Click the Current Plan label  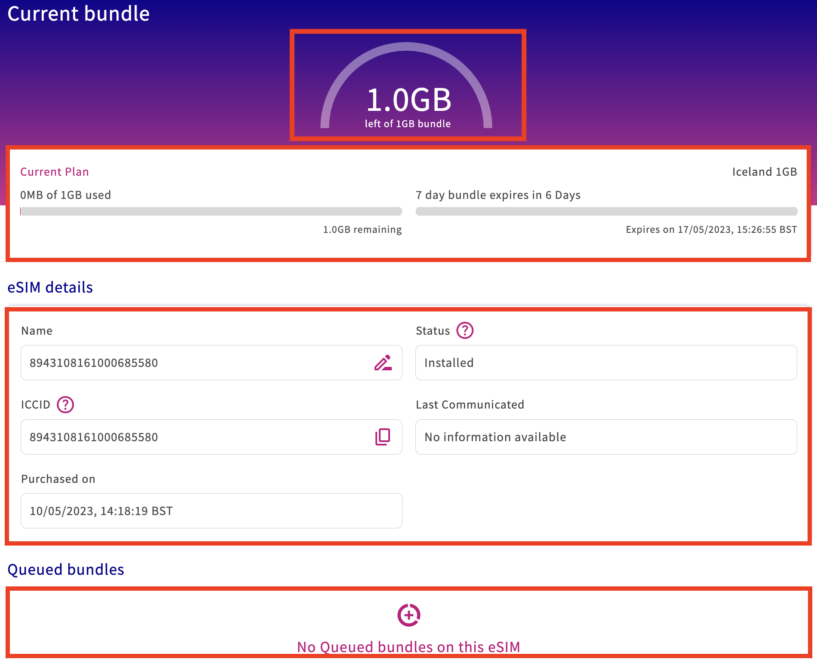[55, 172]
